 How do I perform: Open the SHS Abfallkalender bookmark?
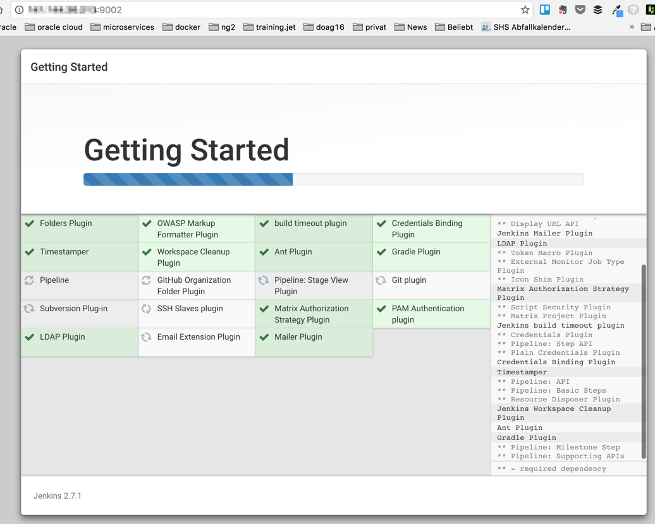526,27
